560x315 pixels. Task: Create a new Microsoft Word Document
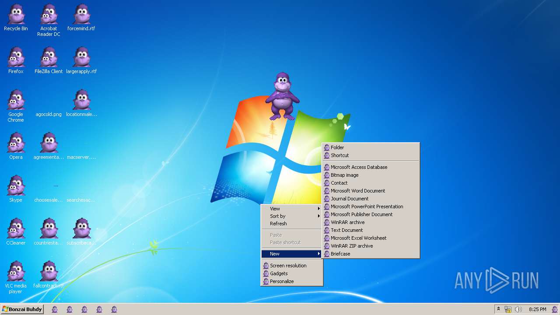(371, 191)
